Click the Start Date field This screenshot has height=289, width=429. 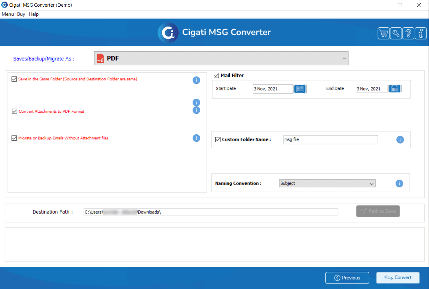273,89
